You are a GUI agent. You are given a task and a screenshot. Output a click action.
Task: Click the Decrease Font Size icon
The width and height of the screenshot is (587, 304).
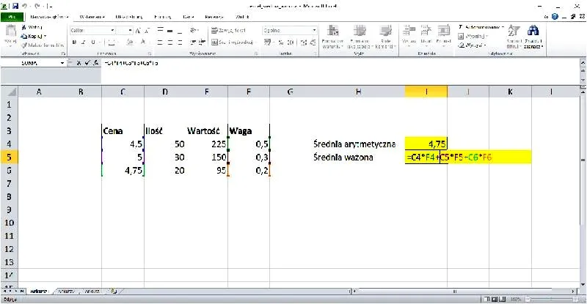[x=147, y=31]
